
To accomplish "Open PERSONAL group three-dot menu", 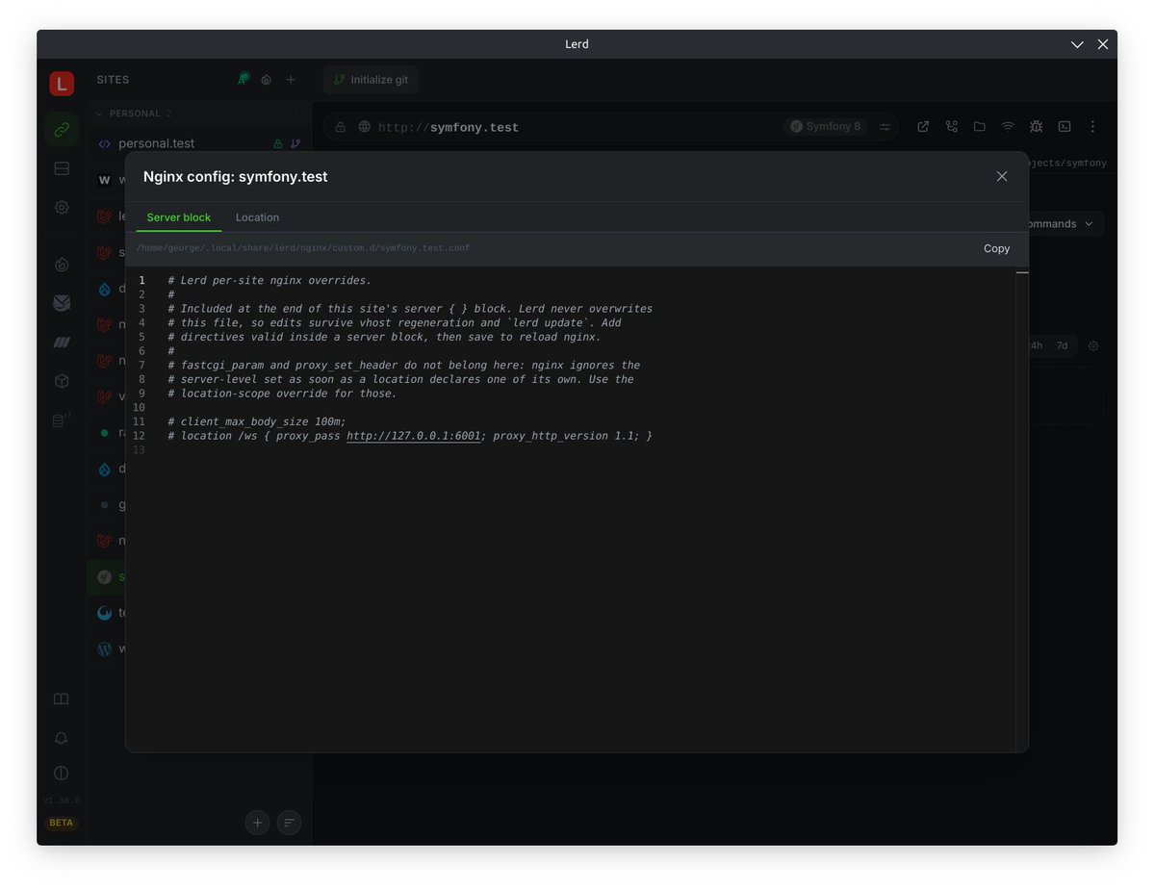I will click(295, 114).
